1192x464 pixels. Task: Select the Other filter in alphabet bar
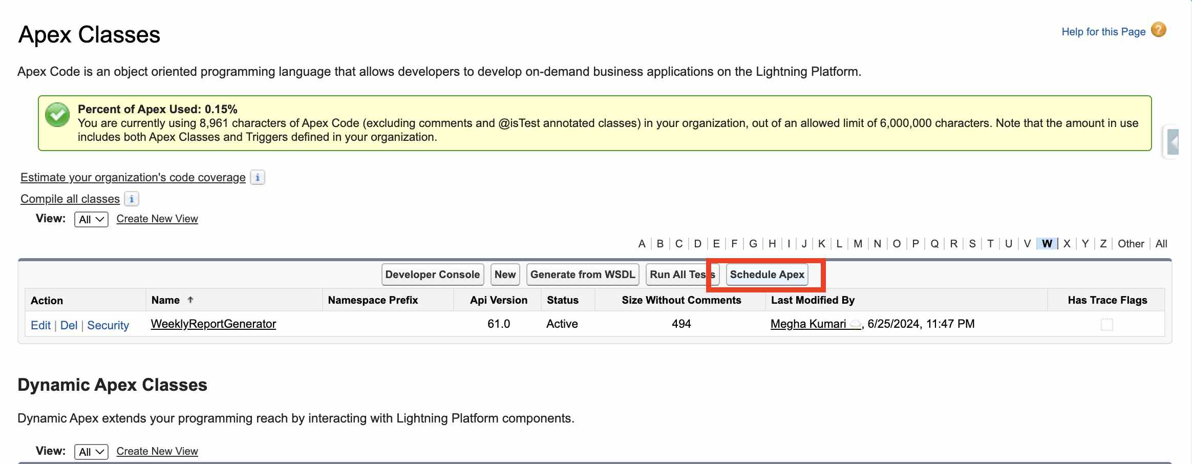pos(1131,244)
